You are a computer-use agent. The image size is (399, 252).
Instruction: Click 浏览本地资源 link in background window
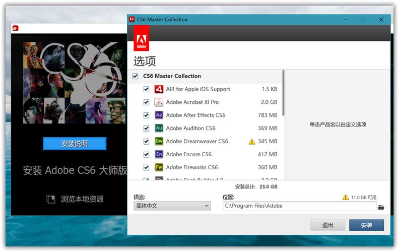pyautogui.click(x=82, y=199)
